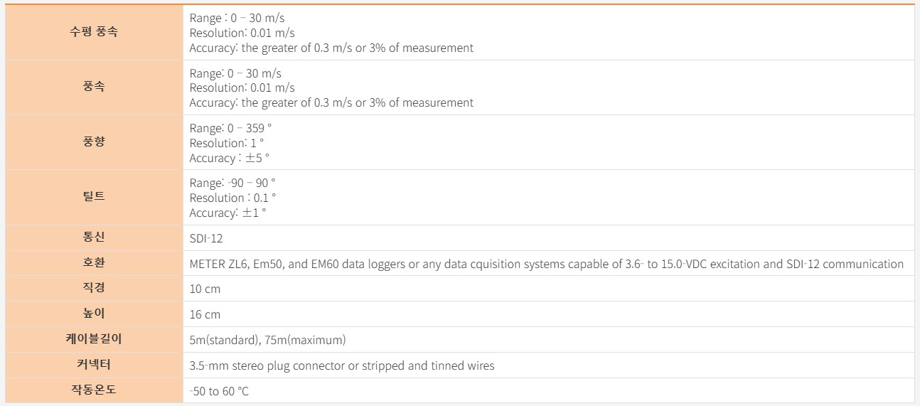Viewport: 920px width, 406px height.
Task: Select the 커넥터 row header
Action: [94, 365]
